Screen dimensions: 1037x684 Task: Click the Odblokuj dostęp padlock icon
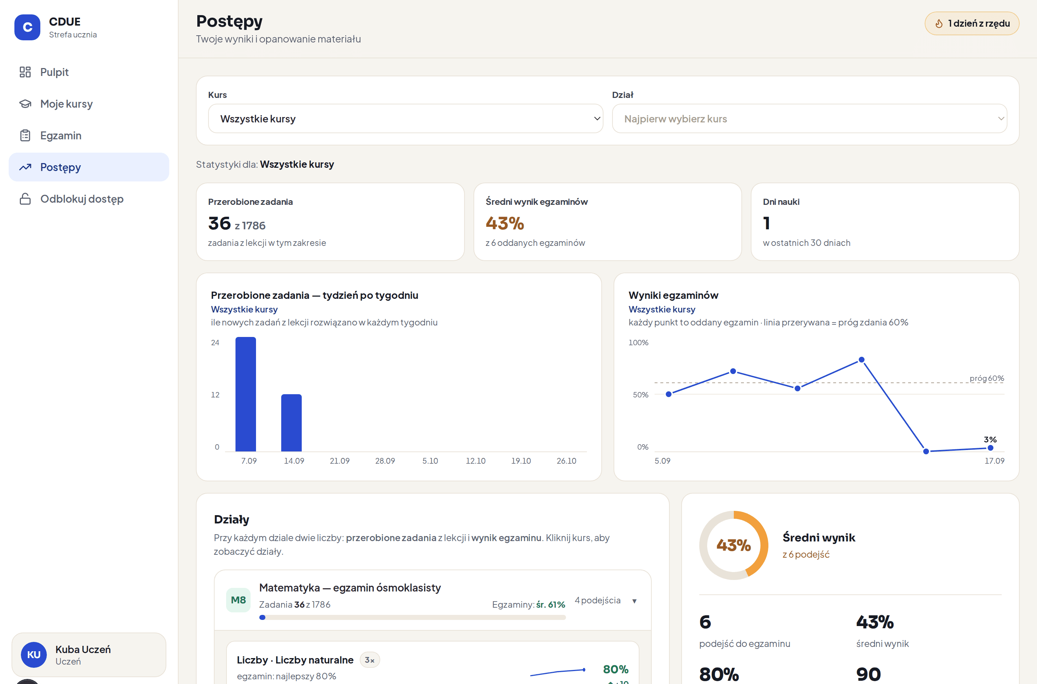coord(25,199)
